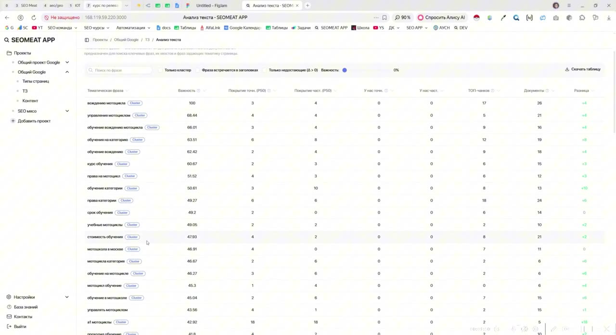
Task: Click the browser profile avatar icon
Action: (556, 5)
